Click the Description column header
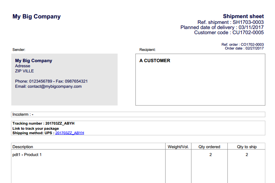Viewport: 275px width, 183px height. coord(23,147)
